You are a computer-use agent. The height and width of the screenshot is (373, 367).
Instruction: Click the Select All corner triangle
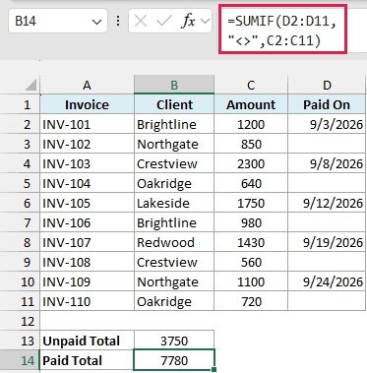coord(31,86)
